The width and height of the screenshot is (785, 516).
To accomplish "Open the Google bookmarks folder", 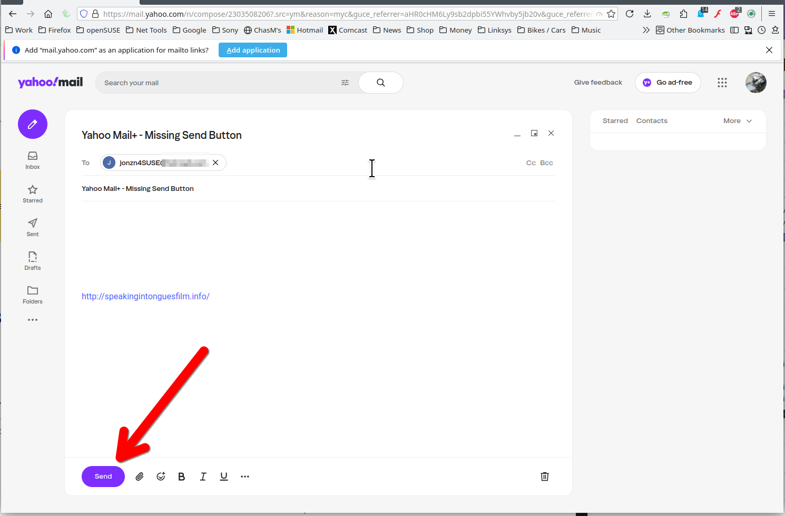I will pos(189,30).
